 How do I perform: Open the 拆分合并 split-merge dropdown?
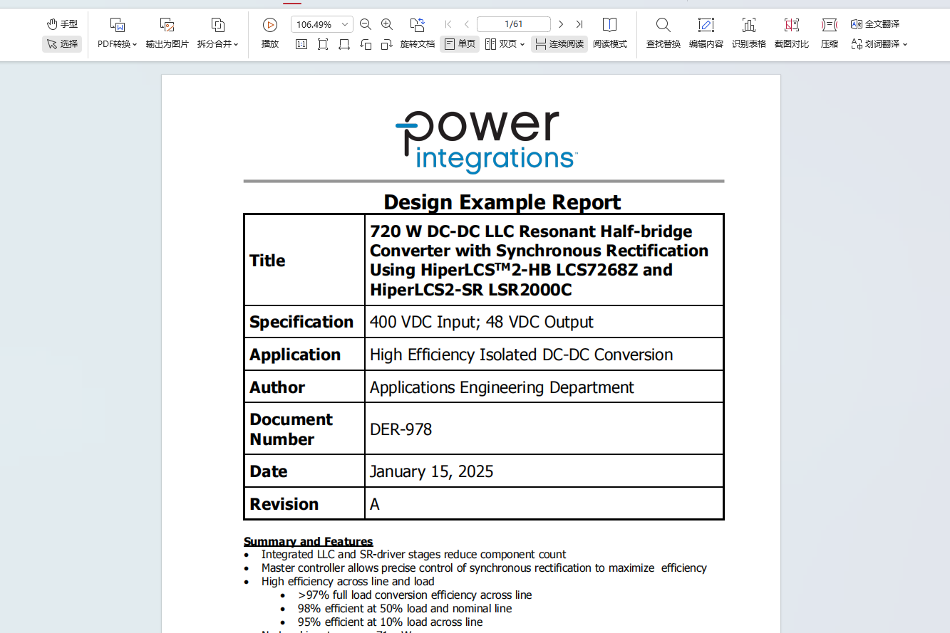click(x=218, y=34)
